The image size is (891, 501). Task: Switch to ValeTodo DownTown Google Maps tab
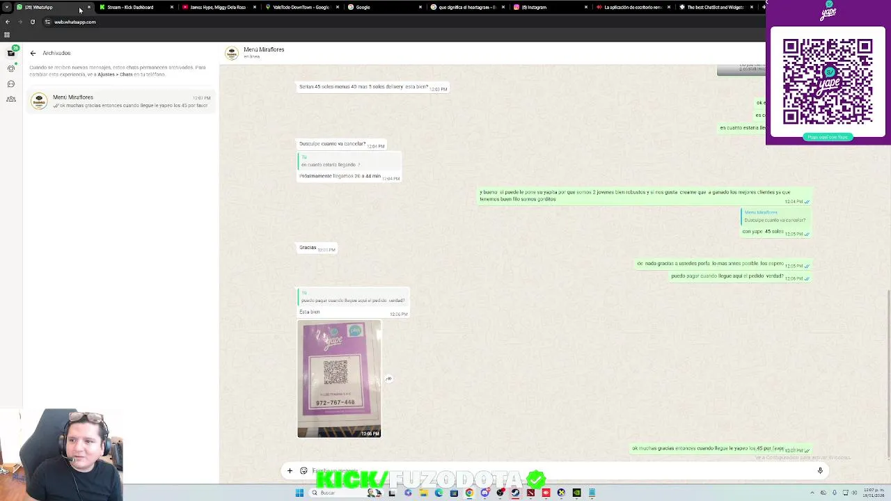[x=301, y=7]
